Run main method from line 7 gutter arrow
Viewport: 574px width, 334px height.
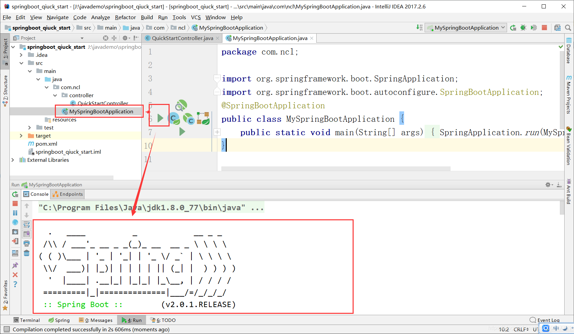pyautogui.click(x=182, y=132)
